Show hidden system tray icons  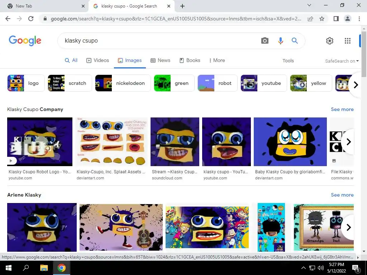coord(303,268)
